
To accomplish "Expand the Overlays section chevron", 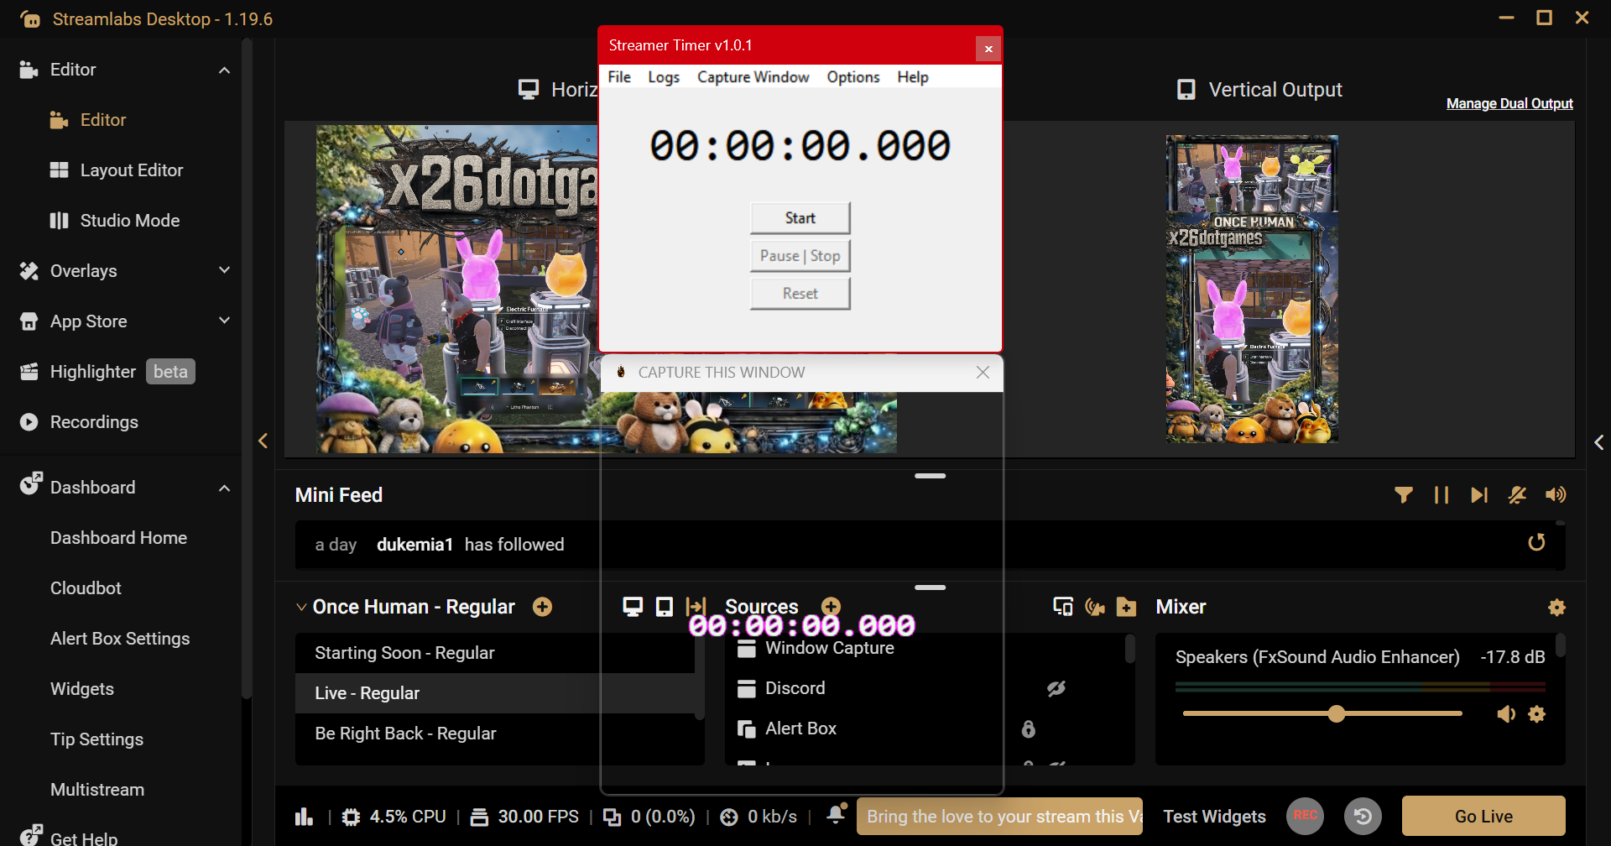I will tap(224, 270).
